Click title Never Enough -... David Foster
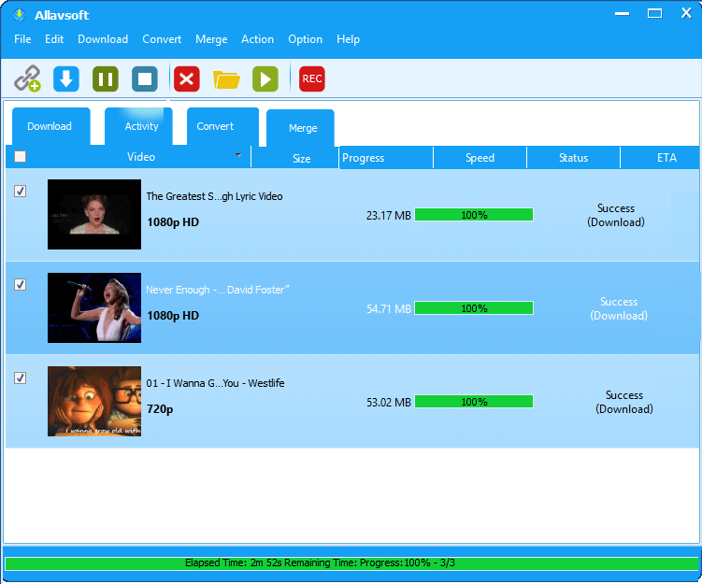Viewport: 702px width, 584px height. point(218,290)
